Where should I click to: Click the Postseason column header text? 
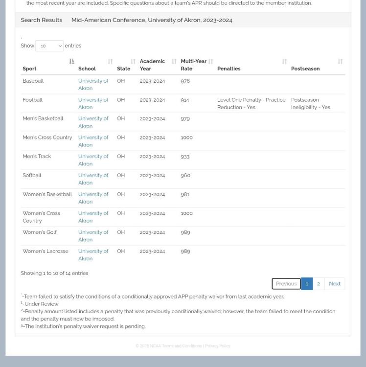(x=305, y=69)
